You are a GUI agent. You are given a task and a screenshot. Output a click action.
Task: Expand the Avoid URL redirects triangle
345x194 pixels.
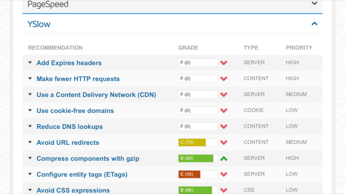click(x=30, y=142)
